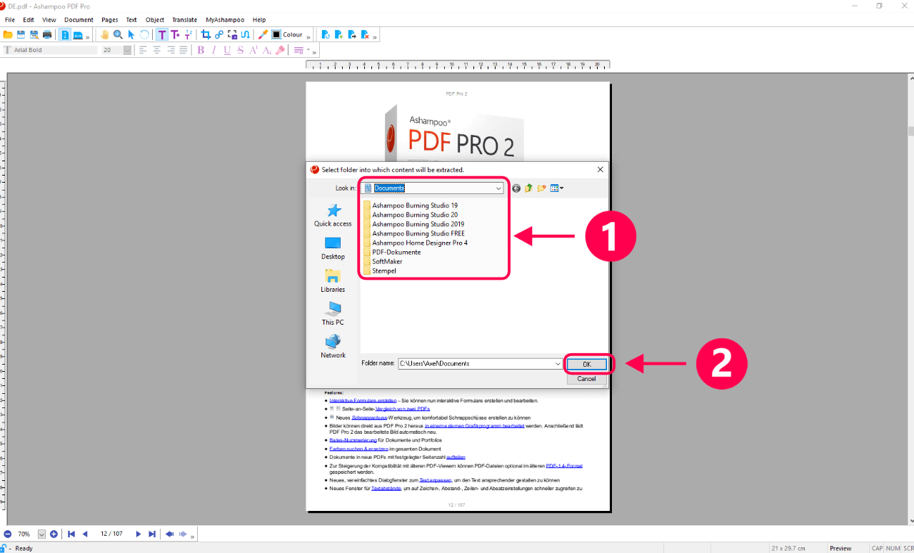This screenshot has height=553, width=914.
Task: Click the page number 12 / 107 field
Action: pos(111,534)
